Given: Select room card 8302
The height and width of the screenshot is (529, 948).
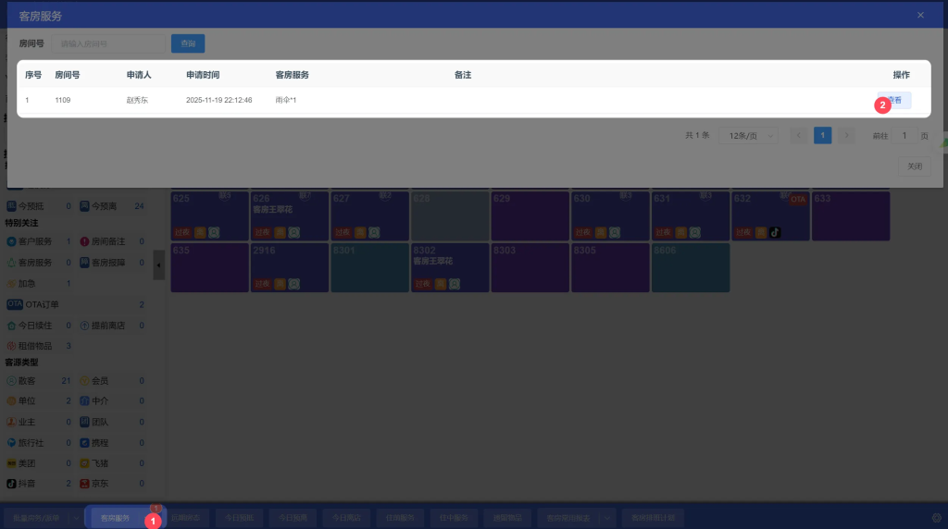Looking at the screenshot, I should [x=450, y=268].
